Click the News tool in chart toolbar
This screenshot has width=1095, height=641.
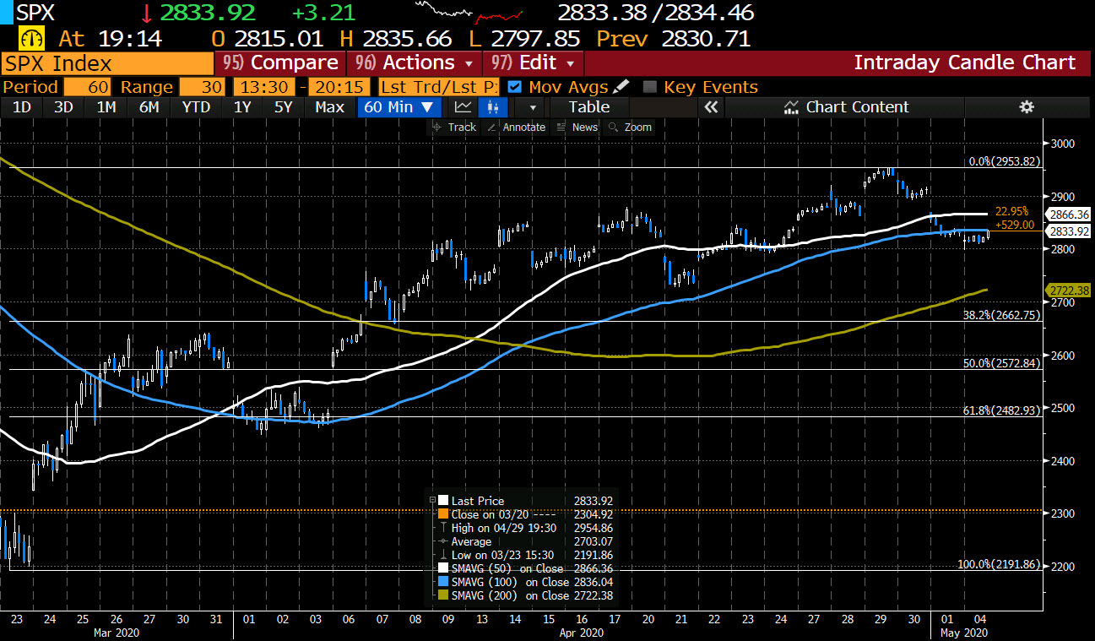(577, 128)
